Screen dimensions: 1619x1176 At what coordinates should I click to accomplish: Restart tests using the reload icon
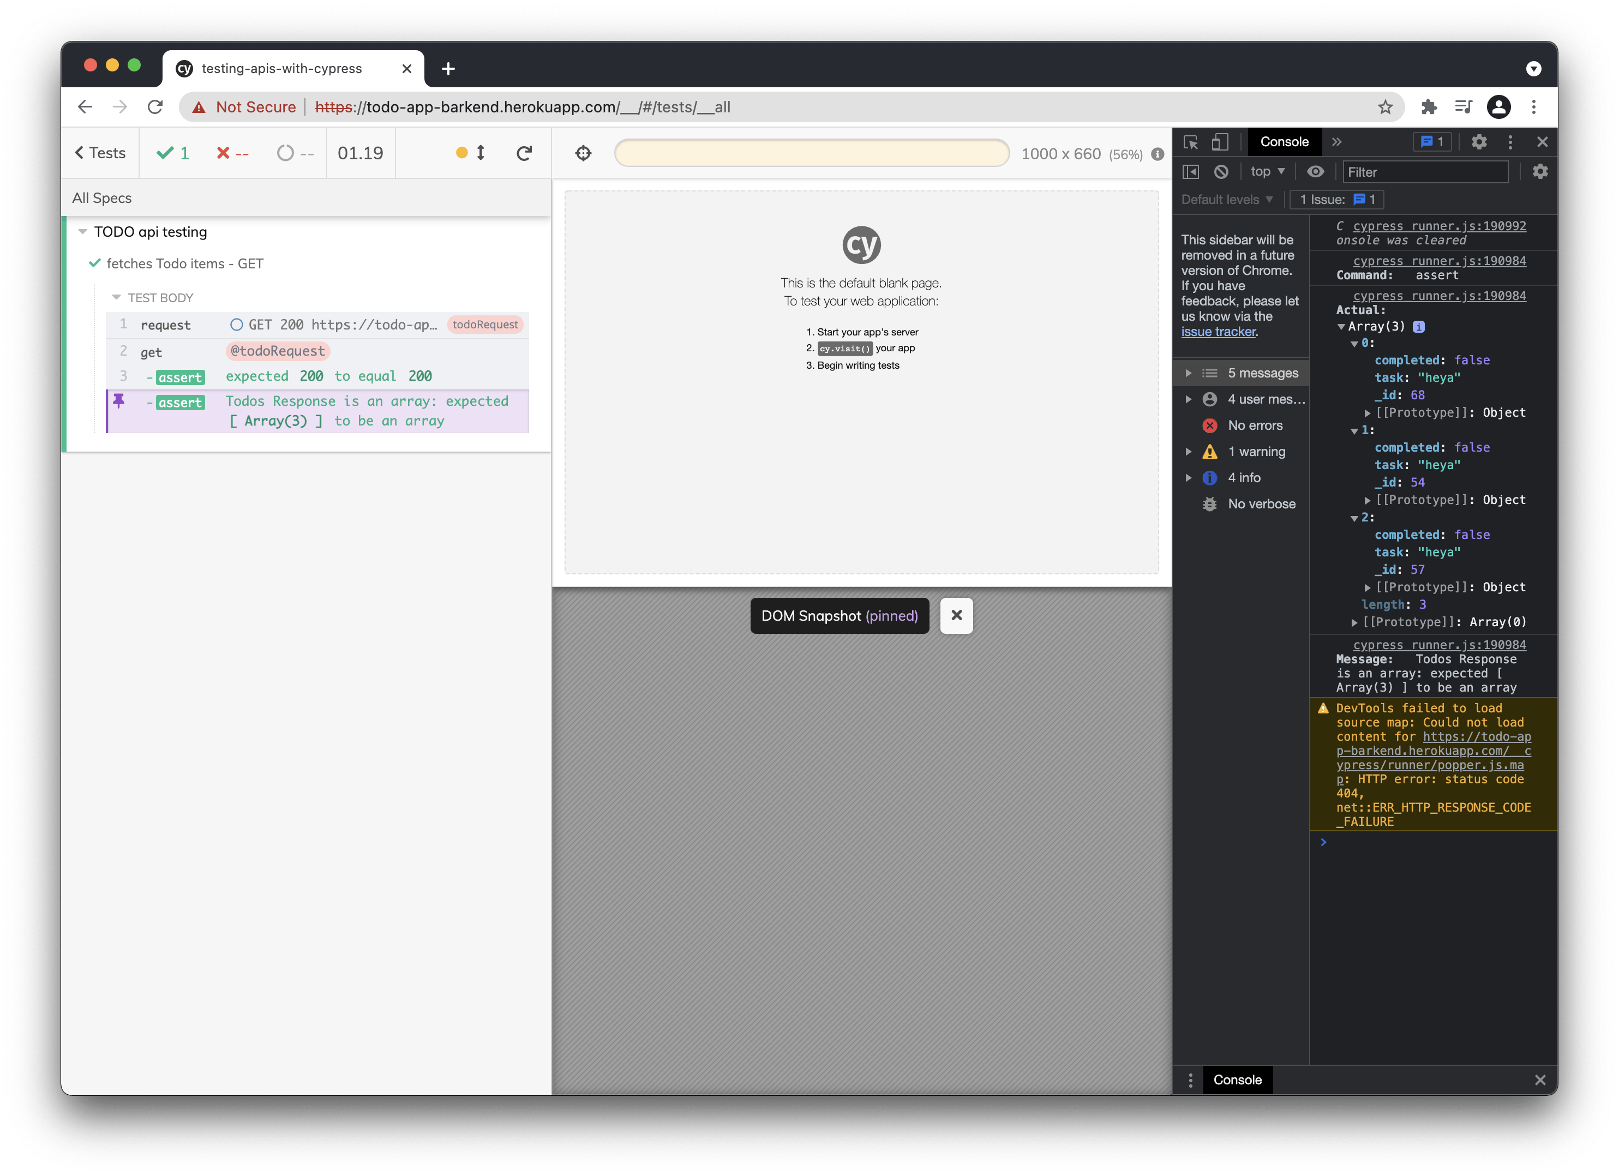click(x=525, y=153)
